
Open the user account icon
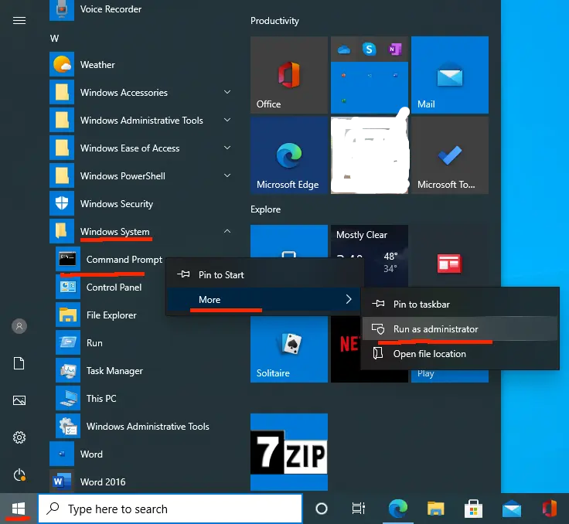point(19,326)
